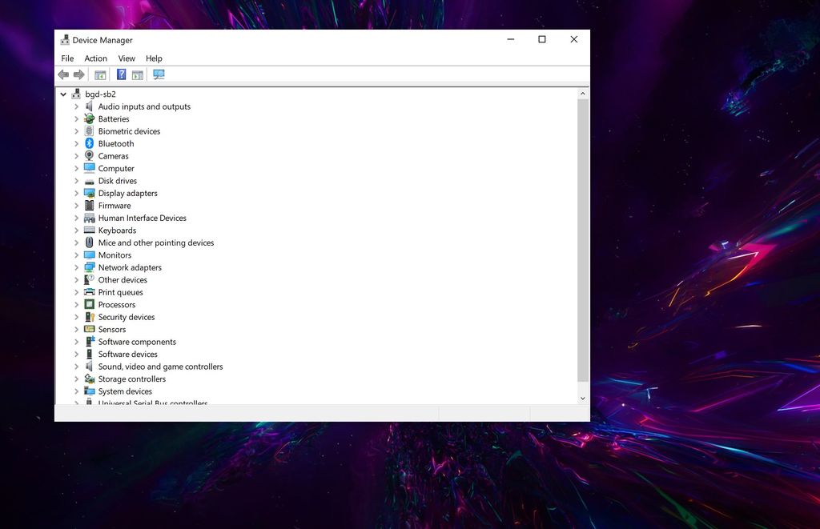
Task: Click the Display adapters icon
Action: pyautogui.click(x=90, y=193)
